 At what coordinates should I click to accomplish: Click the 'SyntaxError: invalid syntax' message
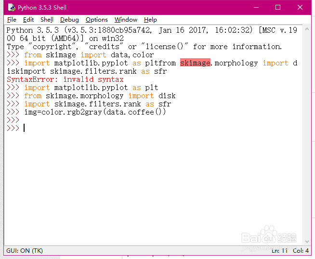[65, 79]
